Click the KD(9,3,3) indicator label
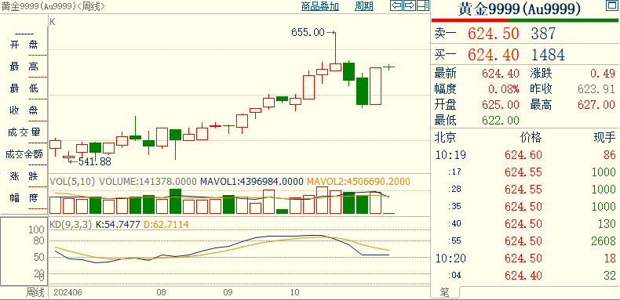This screenshot has width=620, height=300. (x=71, y=225)
